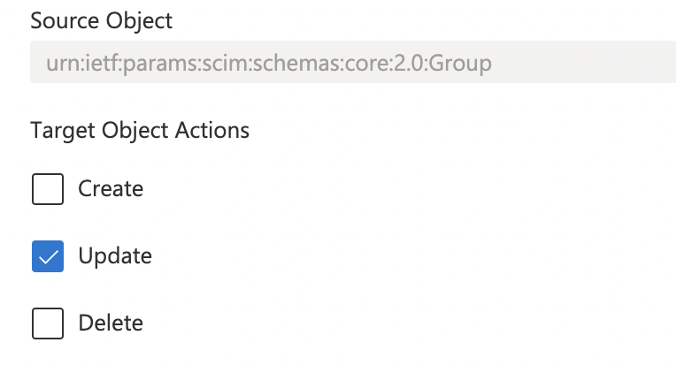Check the empty box left of Create
Screen dimensions: 676x373
[x=48, y=189]
